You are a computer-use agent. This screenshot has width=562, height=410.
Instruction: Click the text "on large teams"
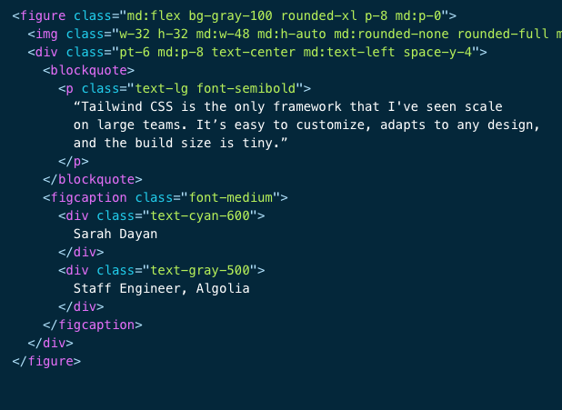pos(126,125)
